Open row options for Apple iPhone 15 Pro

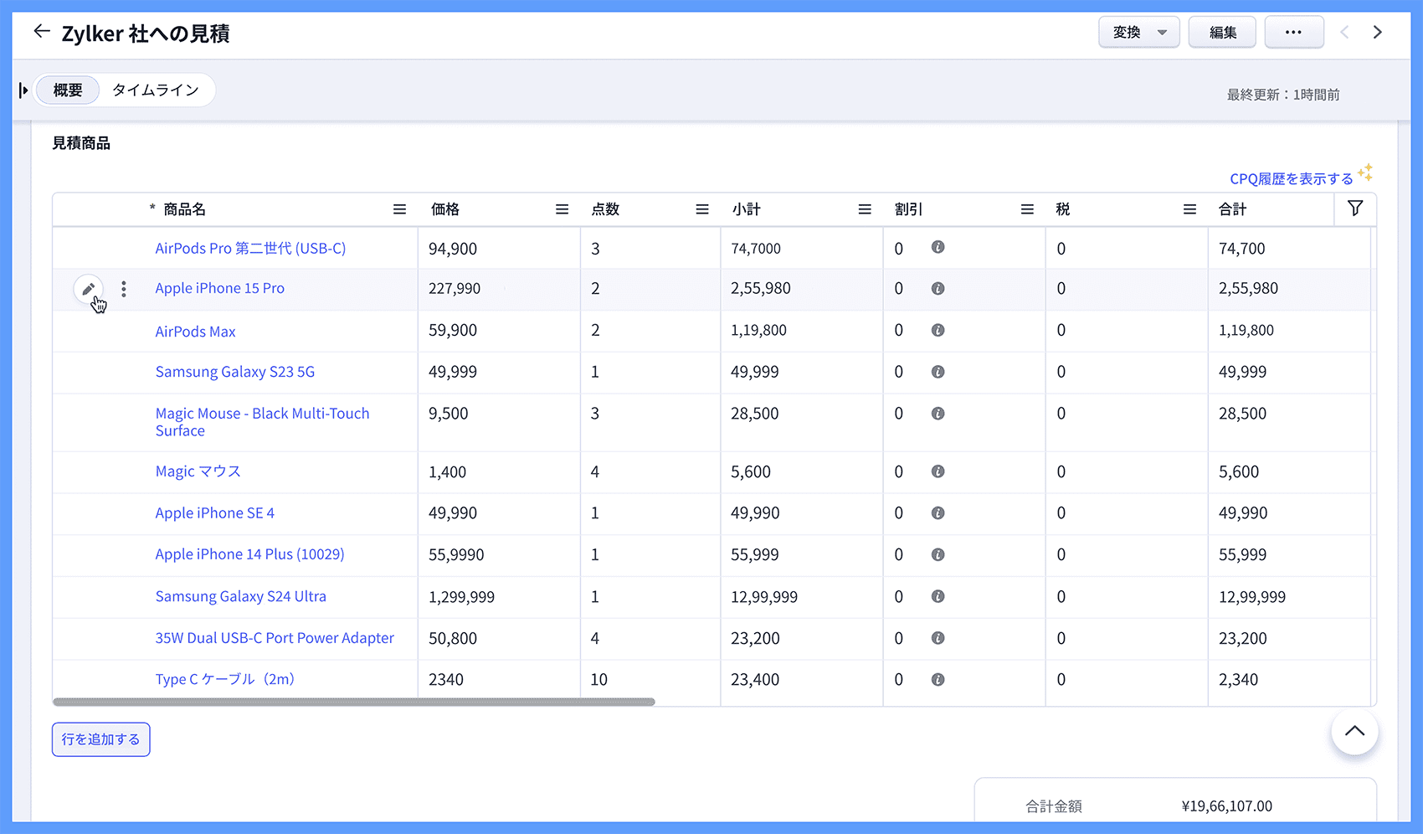pyautogui.click(x=124, y=289)
